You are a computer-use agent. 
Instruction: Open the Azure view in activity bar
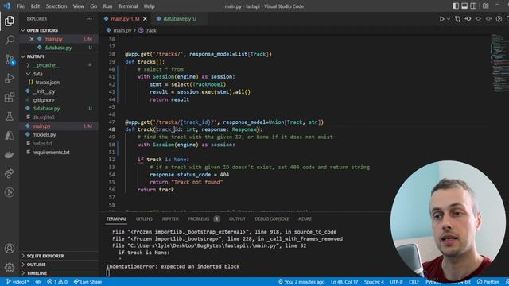click(10, 135)
